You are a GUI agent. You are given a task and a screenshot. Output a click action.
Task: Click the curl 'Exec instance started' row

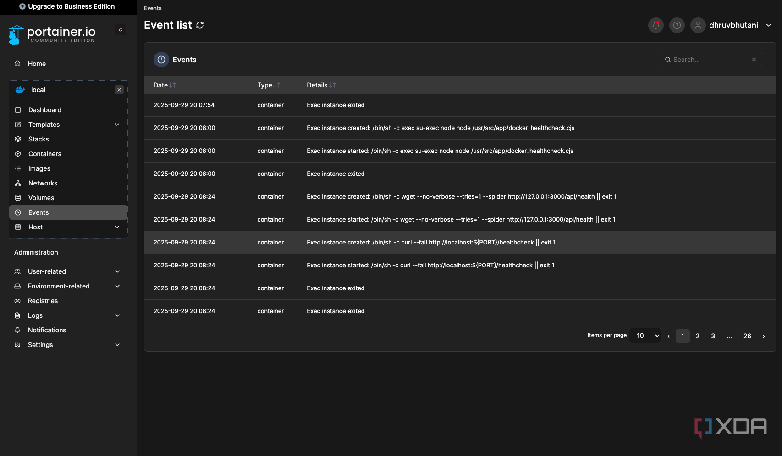coord(460,265)
